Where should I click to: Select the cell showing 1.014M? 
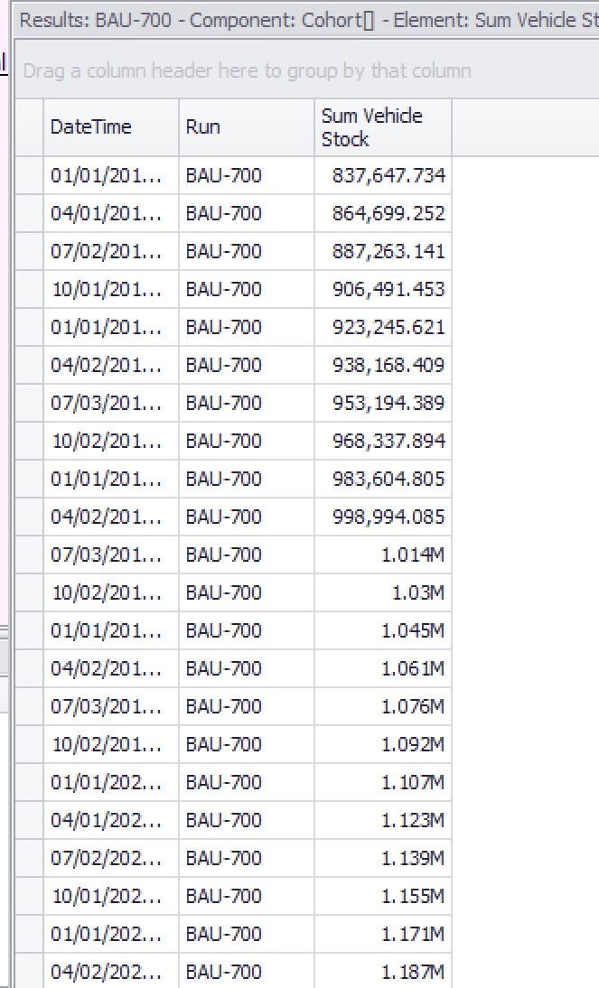pos(383,555)
